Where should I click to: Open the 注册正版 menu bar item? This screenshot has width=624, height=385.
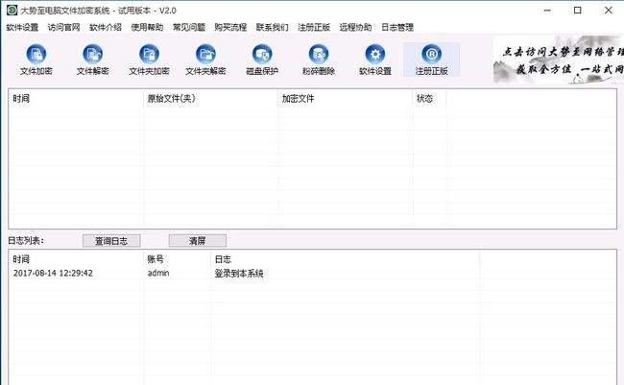[x=314, y=27]
